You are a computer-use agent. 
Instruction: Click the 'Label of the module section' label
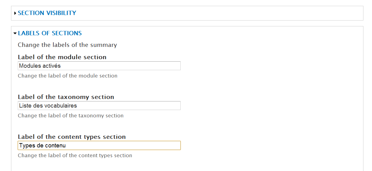point(62,57)
